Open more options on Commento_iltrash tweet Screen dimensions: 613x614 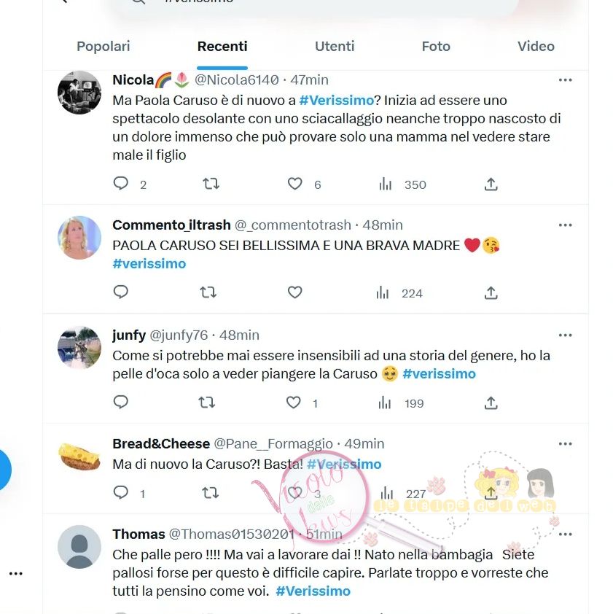[x=565, y=225]
